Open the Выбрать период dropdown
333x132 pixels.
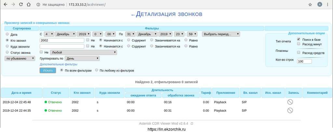coord(221,34)
